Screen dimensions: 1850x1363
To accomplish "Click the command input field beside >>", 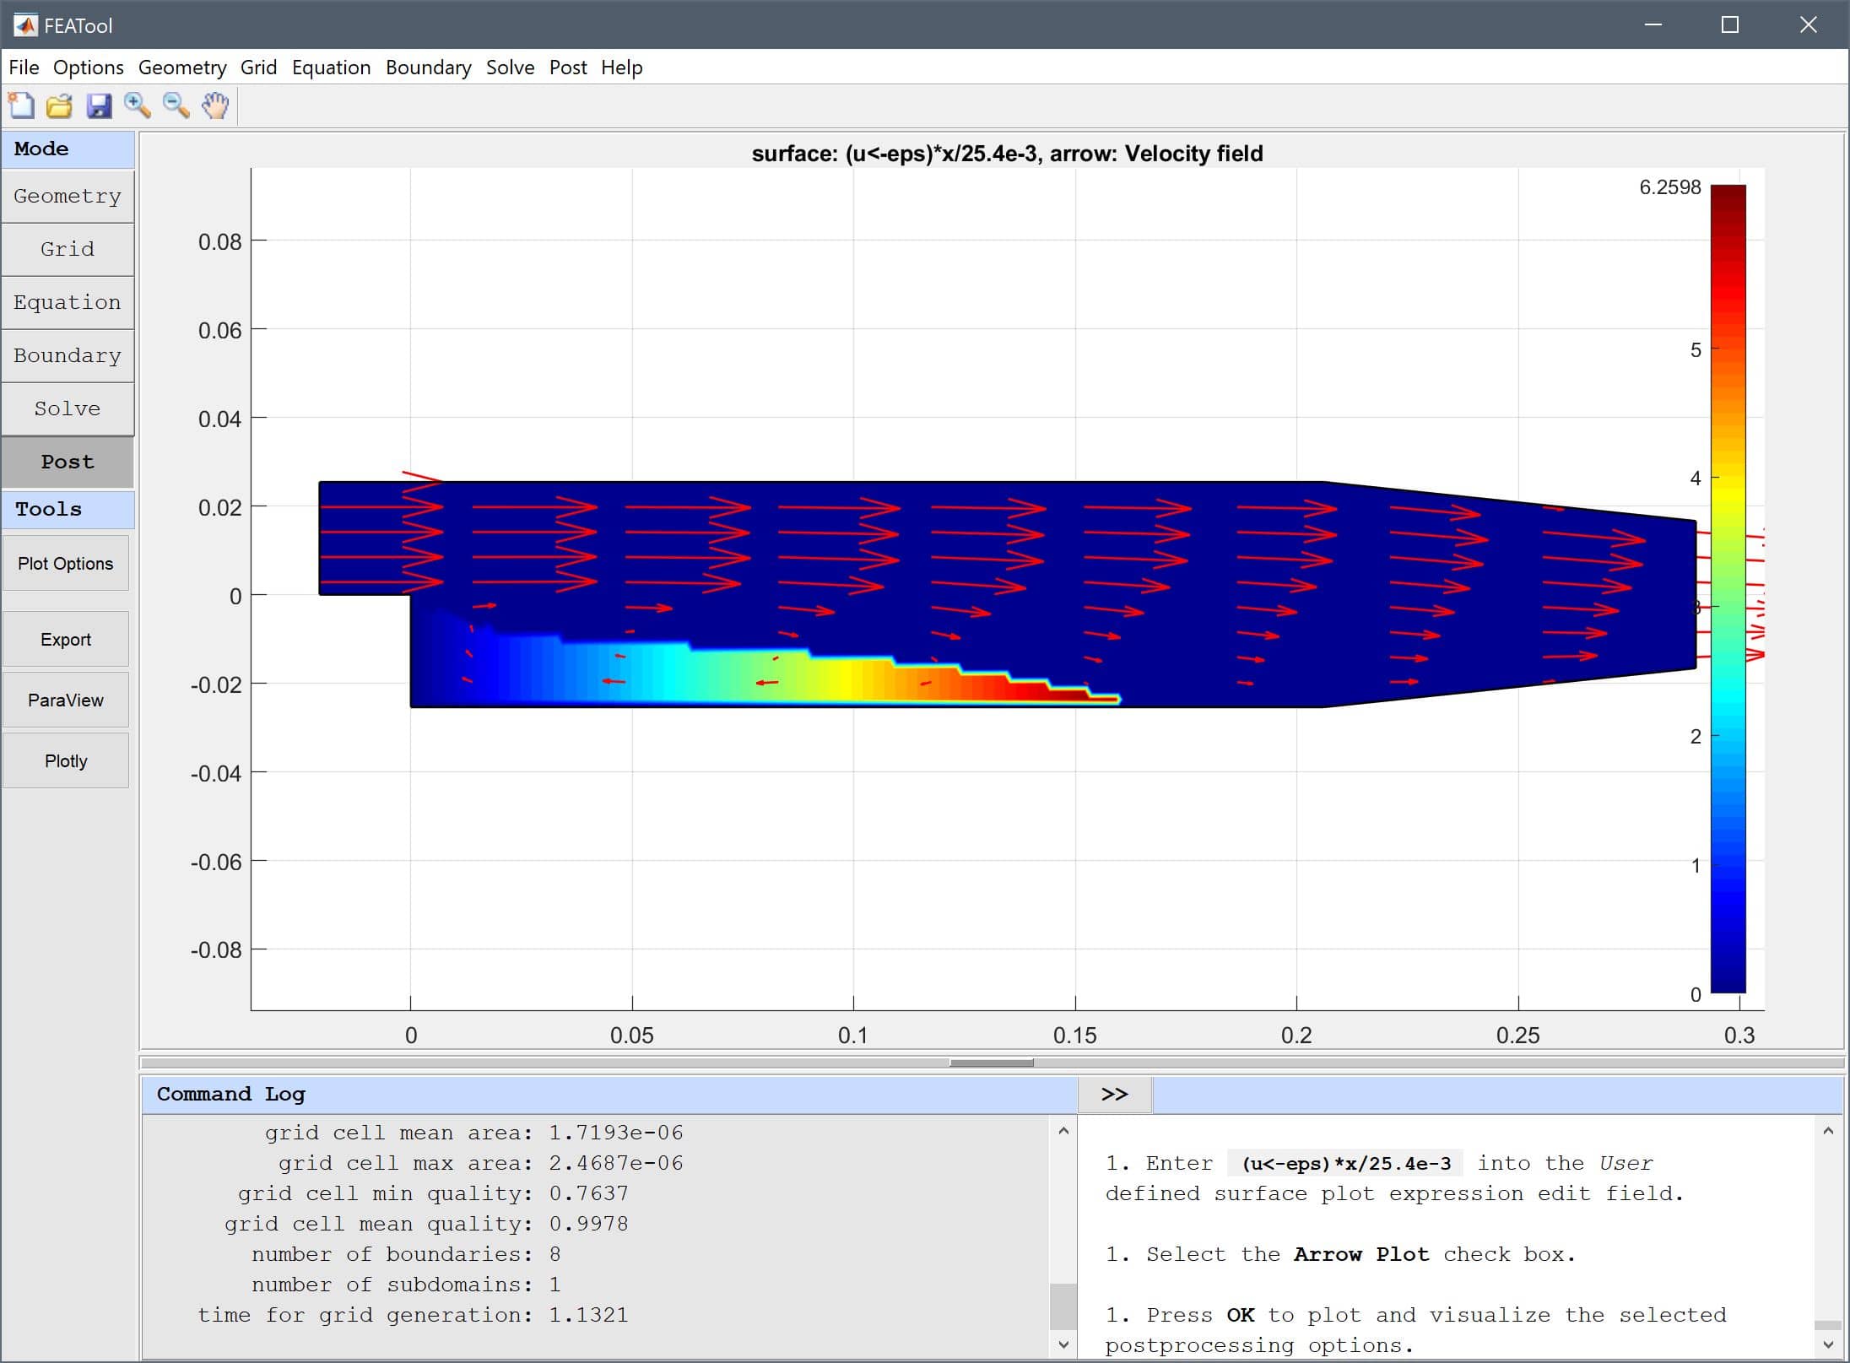I will [x=1497, y=1094].
